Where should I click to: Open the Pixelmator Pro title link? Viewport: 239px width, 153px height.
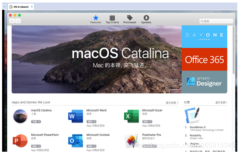click(x=152, y=135)
